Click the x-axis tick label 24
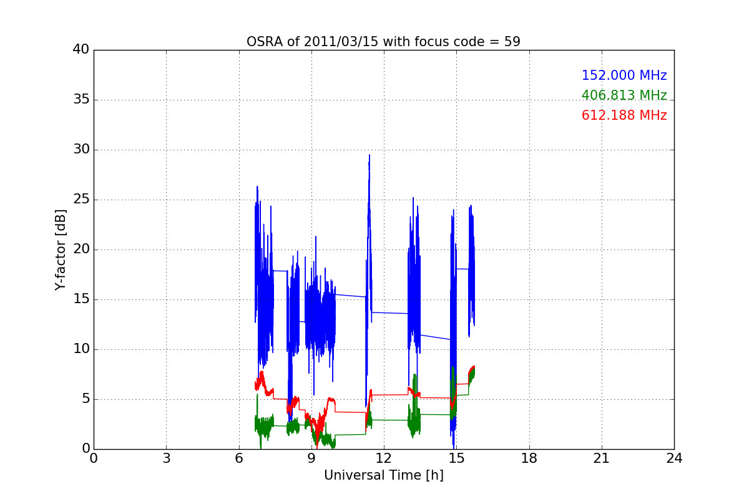This screenshot has width=749, height=499. coord(674,458)
